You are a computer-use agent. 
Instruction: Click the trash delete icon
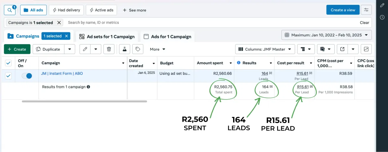tap(109, 49)
